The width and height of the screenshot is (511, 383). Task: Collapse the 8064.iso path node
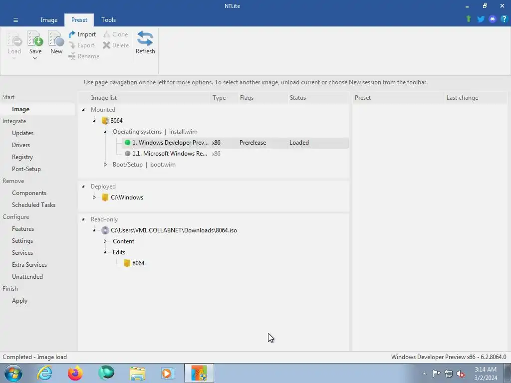[x=94, y=230]
